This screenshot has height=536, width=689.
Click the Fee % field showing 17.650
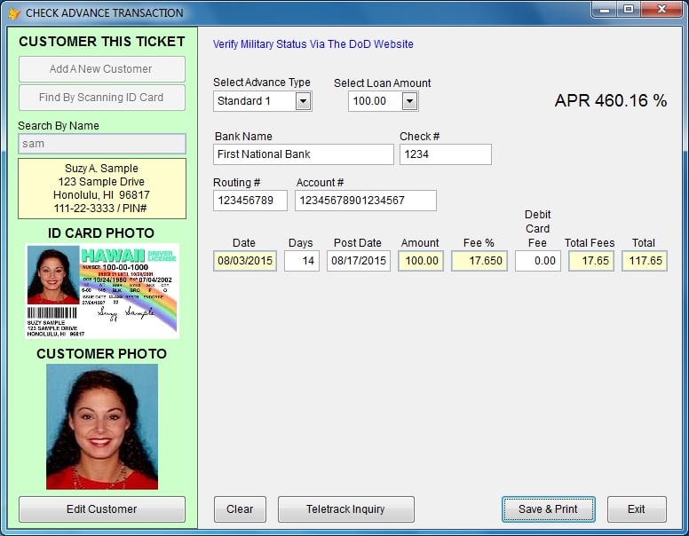click(x=479, y=261)
